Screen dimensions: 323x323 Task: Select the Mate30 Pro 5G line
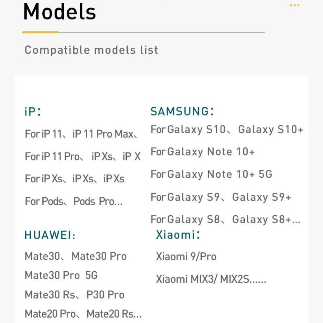point(61,275)
